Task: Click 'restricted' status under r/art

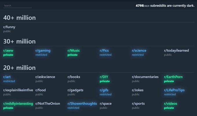Action: pyautogui.click(x=9, y=81)
